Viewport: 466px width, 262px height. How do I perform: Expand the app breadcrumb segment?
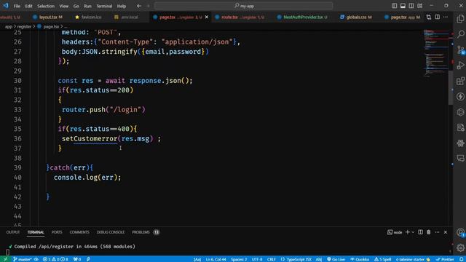click(9, 26)
